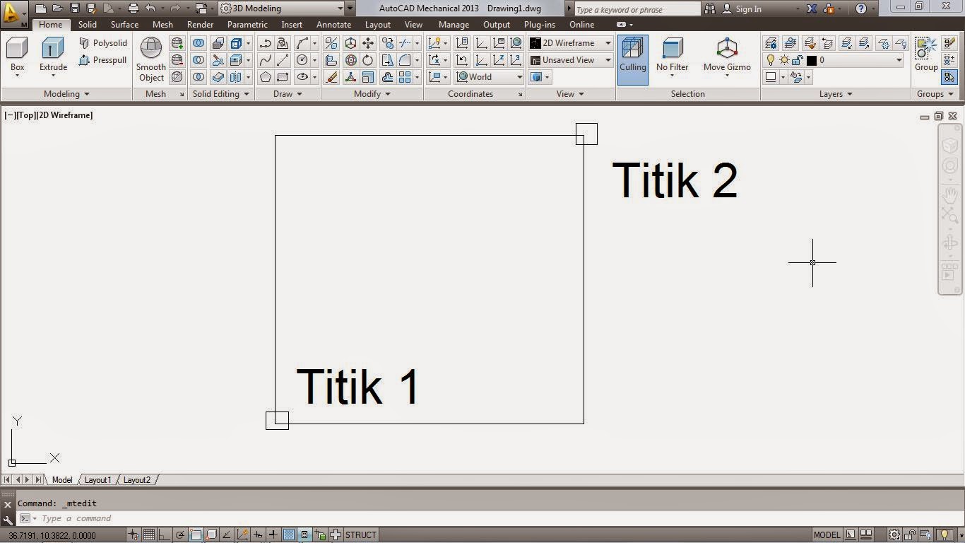Open the Layer Properties Manager icon
965x543 pixels.
pos(770,42)
